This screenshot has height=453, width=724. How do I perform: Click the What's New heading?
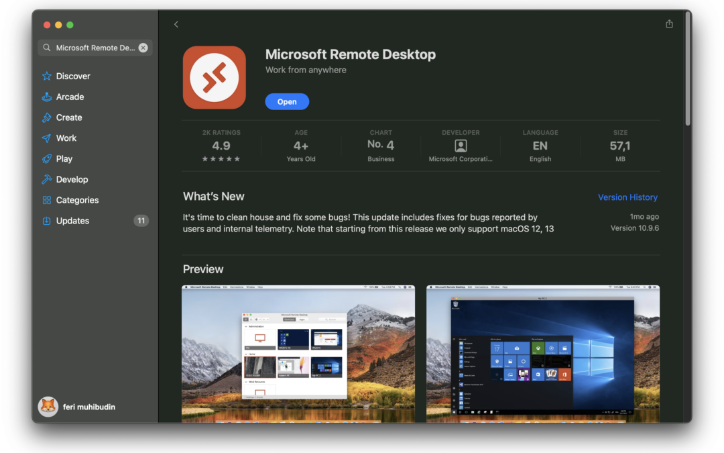213,197
